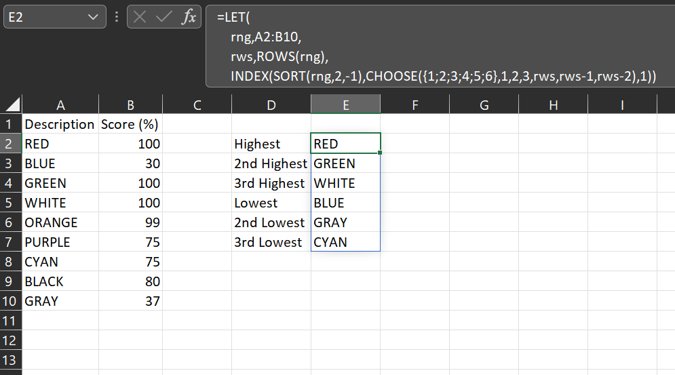675x375 pixels.
Task: Select cell A8 containing CYAN
Action: pyautogui.click(x=60, y=262)
